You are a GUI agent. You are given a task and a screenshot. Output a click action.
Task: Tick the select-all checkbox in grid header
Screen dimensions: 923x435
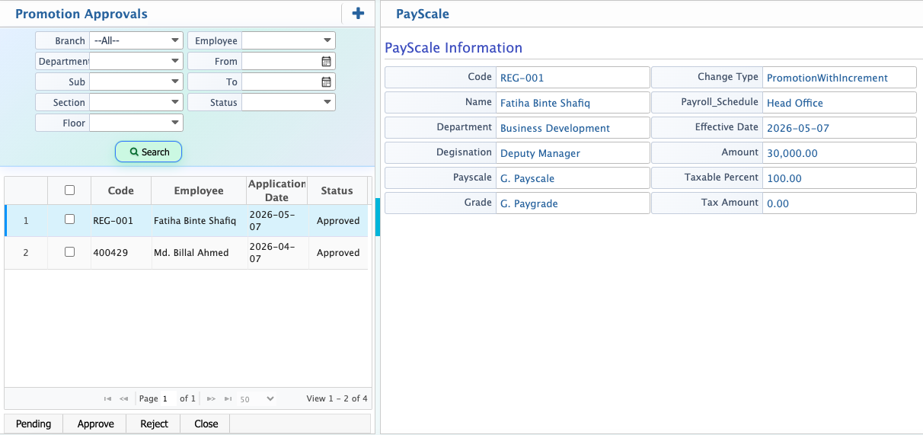[x=70, y=190]
